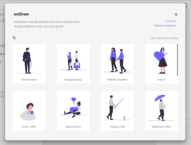Select the Walking In Rain illustration
This screenshot has width=191, height=145.
(162, 111)
